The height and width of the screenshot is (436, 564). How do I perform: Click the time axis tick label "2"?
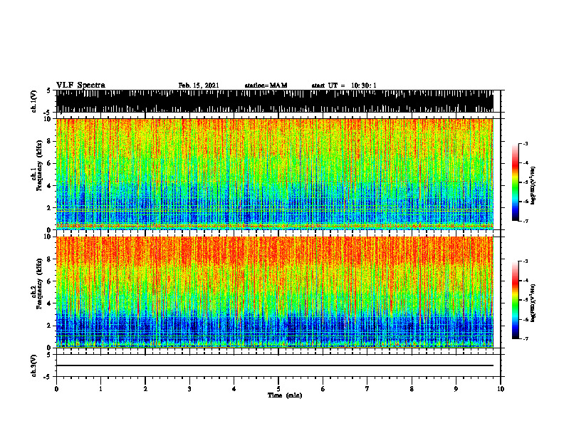point(145,389)
